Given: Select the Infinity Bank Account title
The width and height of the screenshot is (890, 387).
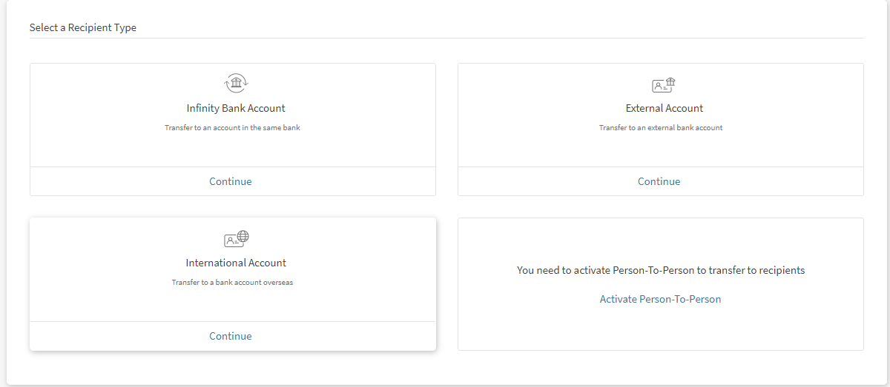Looking at the screenshot, I should (236, 108).
